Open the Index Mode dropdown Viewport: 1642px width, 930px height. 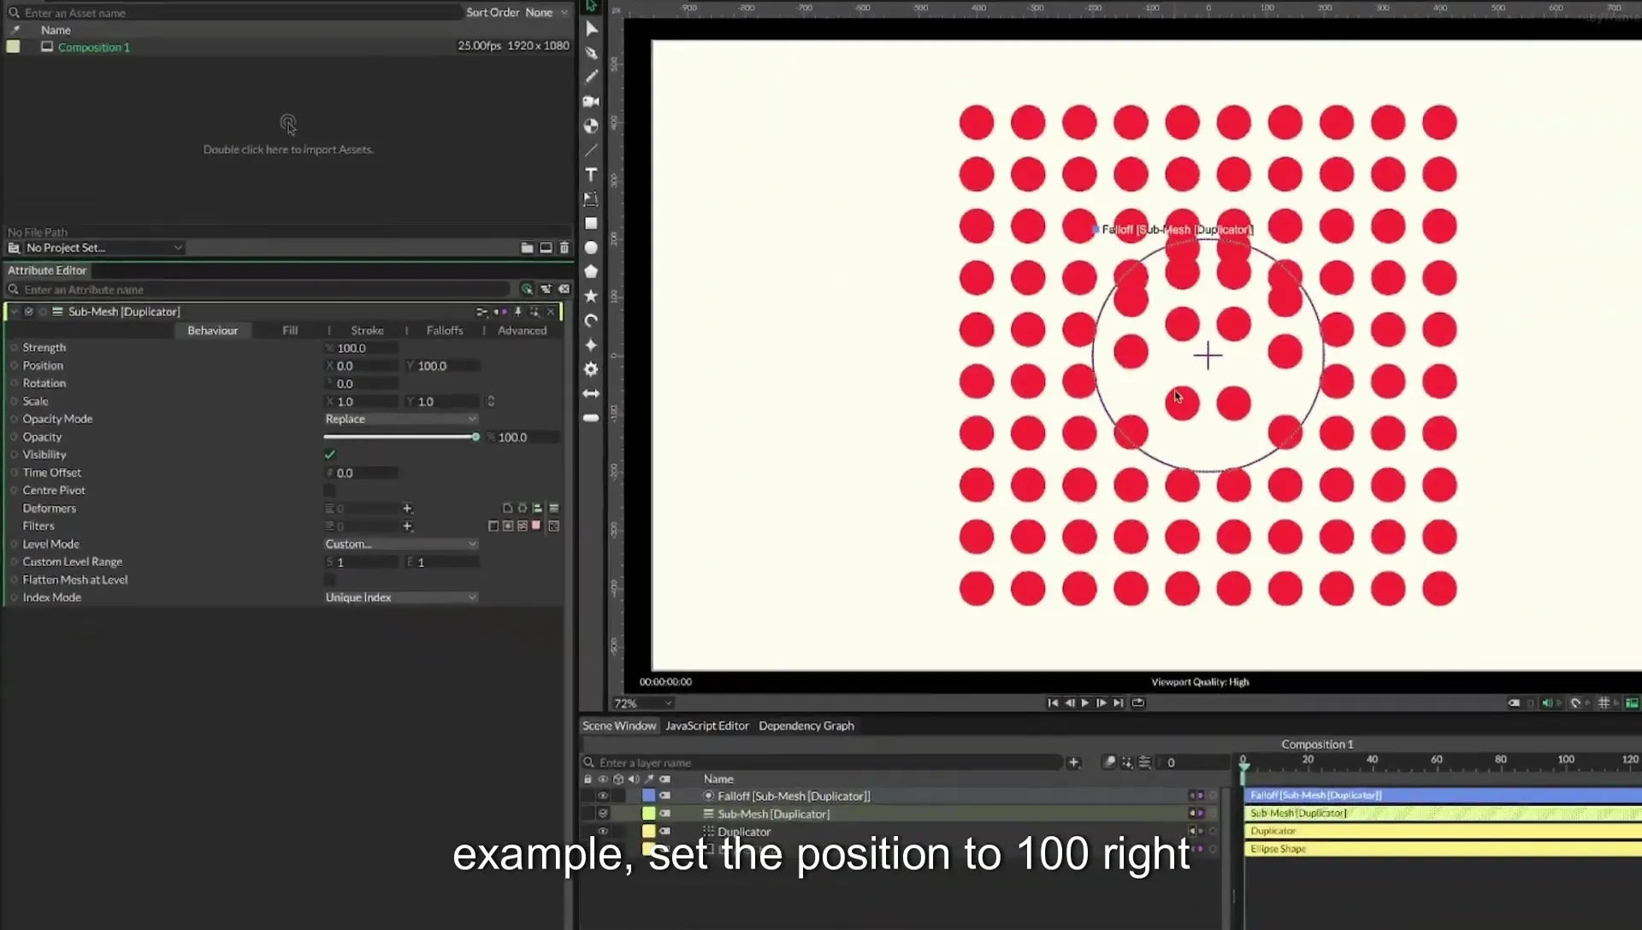coord(400,597)
